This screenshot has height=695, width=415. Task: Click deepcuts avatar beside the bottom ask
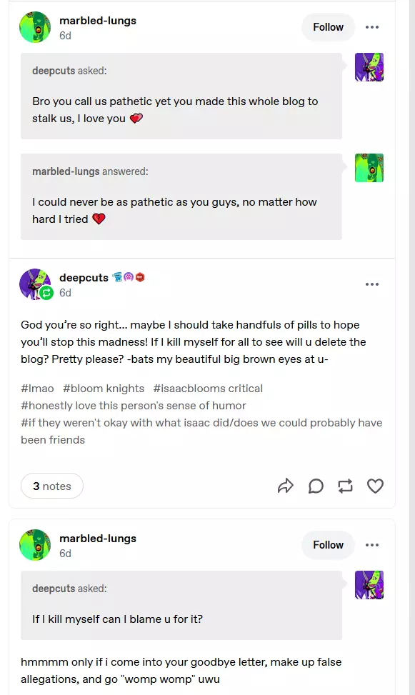(369, 584)
